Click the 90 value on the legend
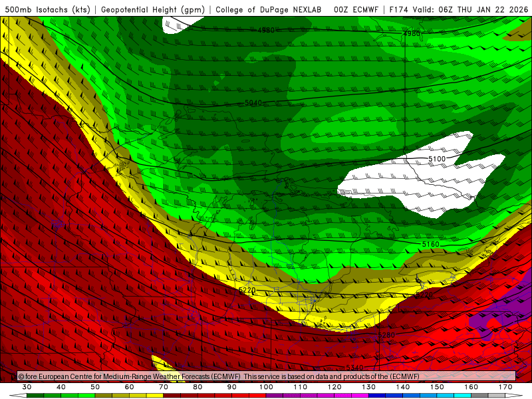Image resolution: width=532 pixels, height=399 pixels. [x=232, y=387]
